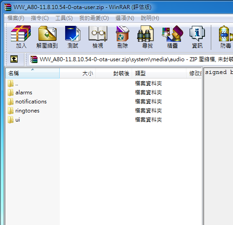Open the 檔案(F) menu
The image size is (233, 225).
pyautogui.click(x=16, y=18)
